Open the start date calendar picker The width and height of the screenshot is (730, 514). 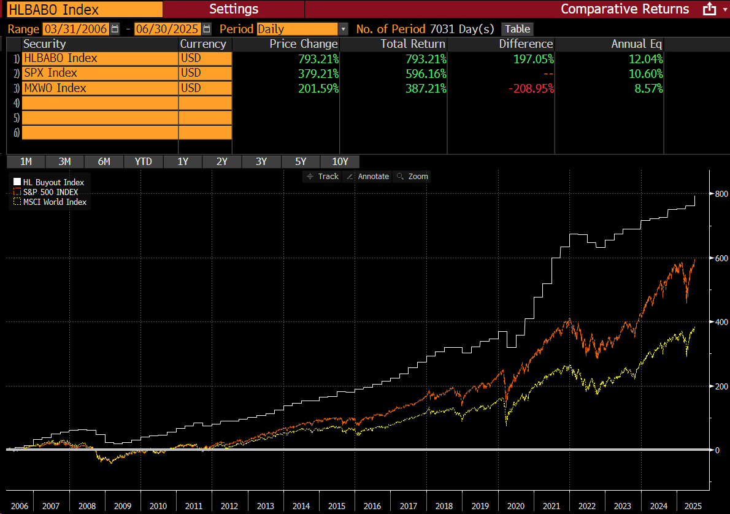tap(115, 29)
